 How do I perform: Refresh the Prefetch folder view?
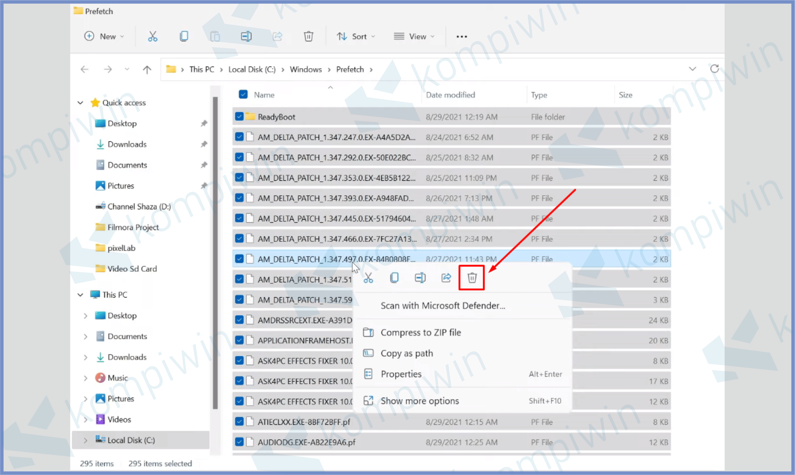pos(714,69)
